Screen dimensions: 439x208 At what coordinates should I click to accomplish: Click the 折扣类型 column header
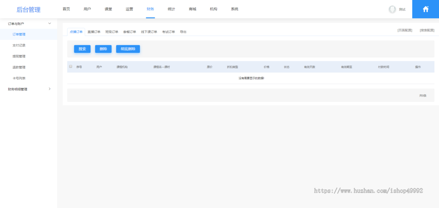click(x=233, y=67)
